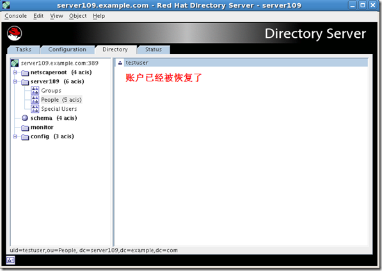Collapse the server109 tree node
The image size is (382, 271).
(15, 81)
